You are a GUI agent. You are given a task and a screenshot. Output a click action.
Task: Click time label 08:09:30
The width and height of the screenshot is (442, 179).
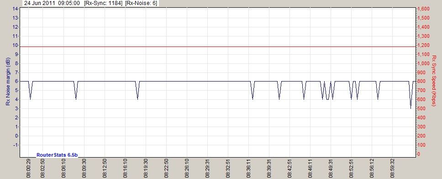pos(84,169)
